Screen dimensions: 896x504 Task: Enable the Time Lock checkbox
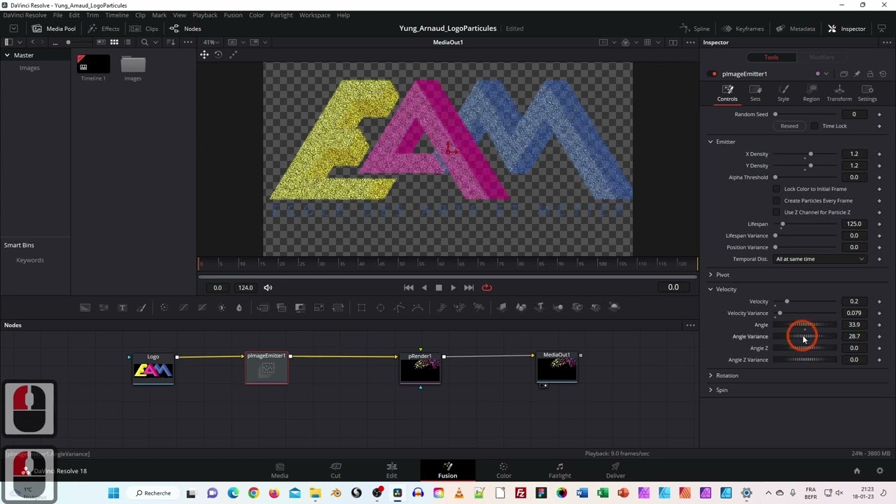(814, 126)
